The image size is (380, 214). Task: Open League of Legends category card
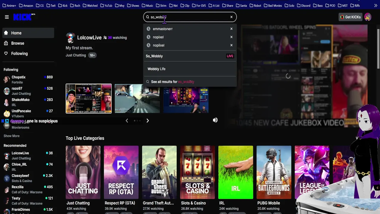tap(312, 172)
